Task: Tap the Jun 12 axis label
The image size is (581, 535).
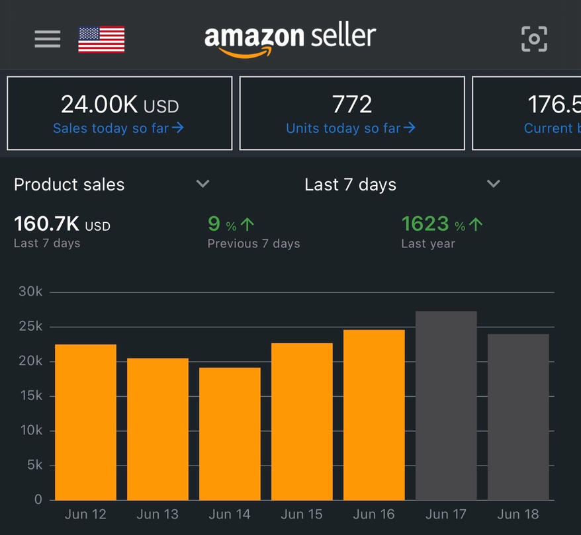Action: click(85, 514)
